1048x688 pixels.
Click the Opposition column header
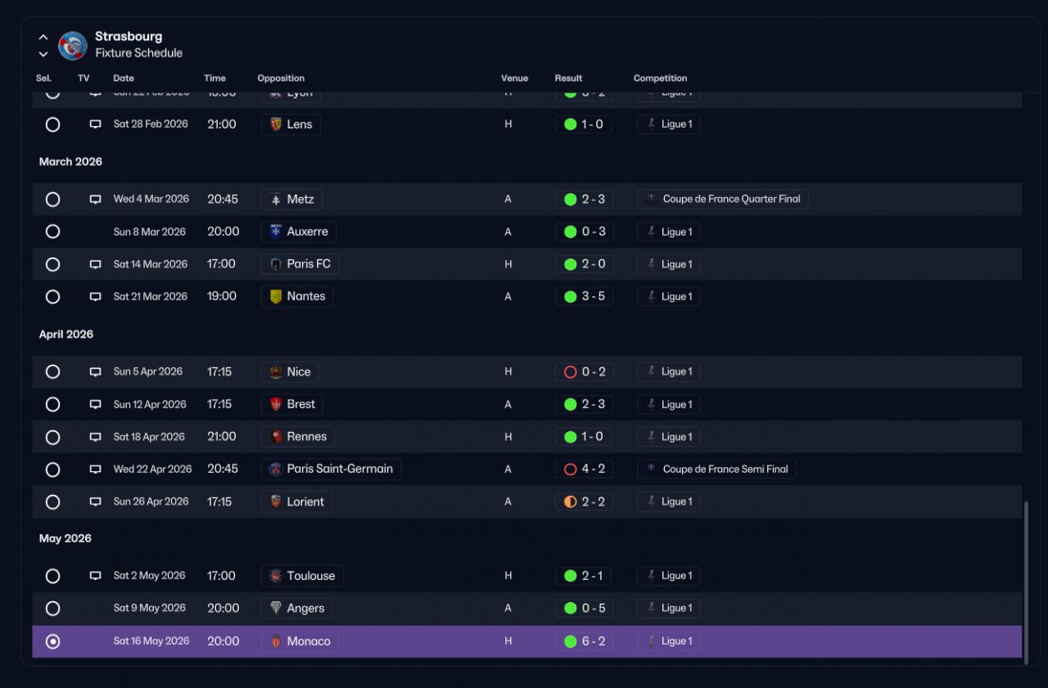point(281,79)
